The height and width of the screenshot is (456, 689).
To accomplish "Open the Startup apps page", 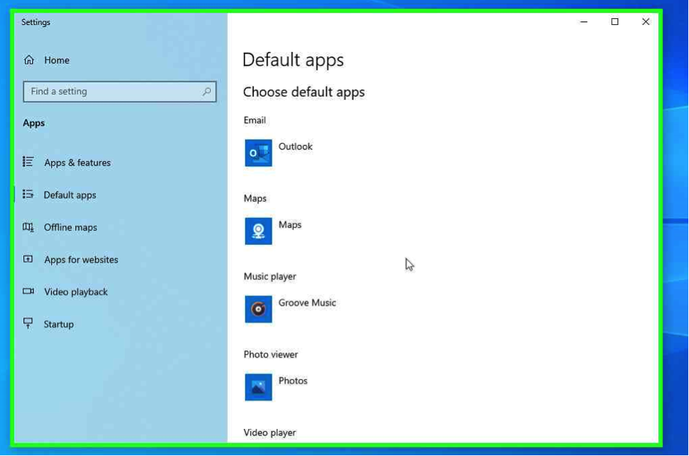I will pyautogui.click(x=59, y=324).
